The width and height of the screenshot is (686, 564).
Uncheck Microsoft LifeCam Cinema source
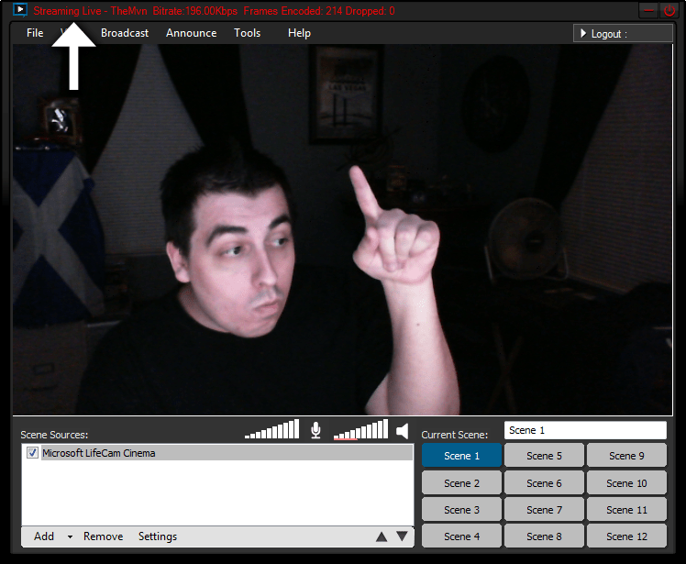tap(32, 453)
